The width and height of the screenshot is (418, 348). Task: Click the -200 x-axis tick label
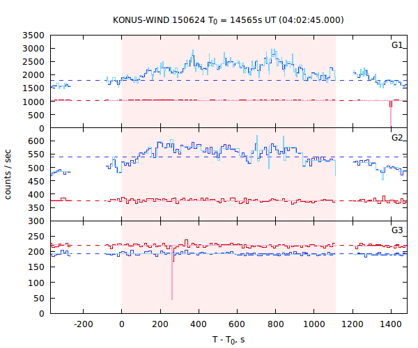tap(83, 324)
